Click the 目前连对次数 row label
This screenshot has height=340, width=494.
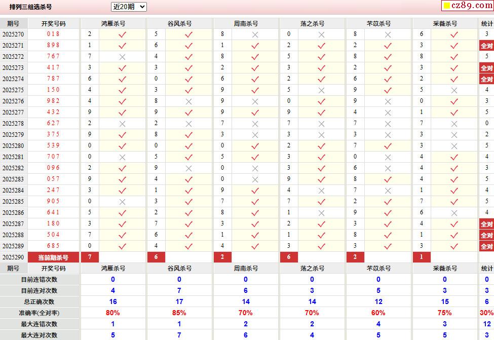click(39, 290)
